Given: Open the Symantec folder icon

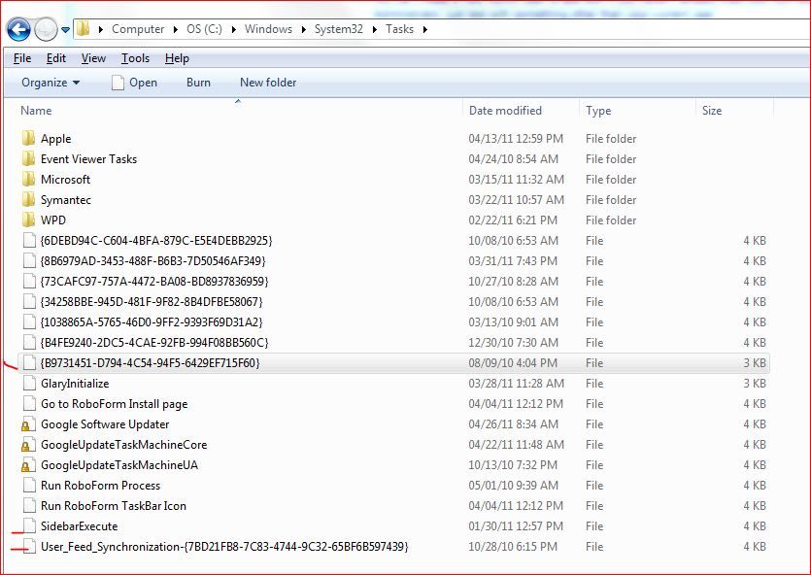Looking at the screenshot, I should click(x=30, y=199).
